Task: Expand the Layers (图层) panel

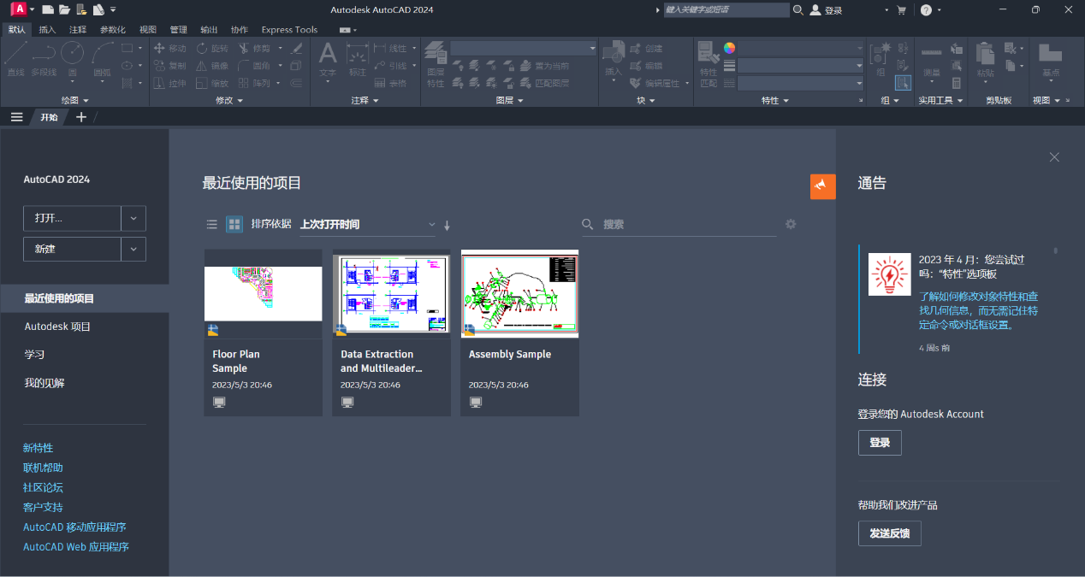Action: [510, 100]
